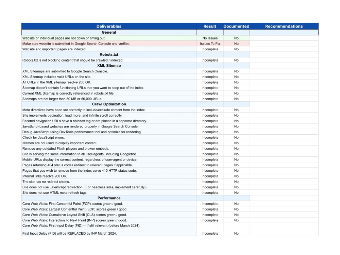
Task: Select 'First Contentful Paint (FCP)' cell
Action: tap(109, 204)
